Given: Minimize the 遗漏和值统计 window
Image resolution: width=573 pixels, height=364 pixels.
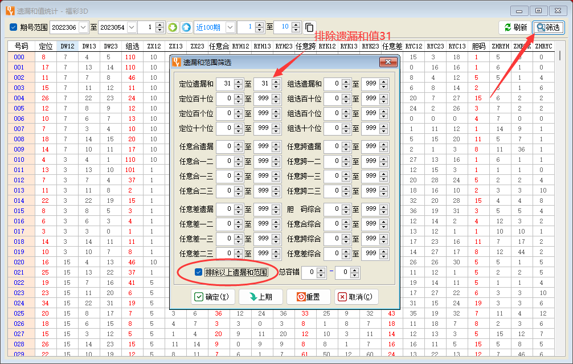Looking at the screenshot, I should click(519, 11).
